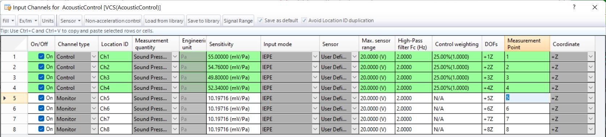Image resolution: width=606 pixels, height=137 pixels.
Task: Click Save to library button
Action: [x=203, y=21]
